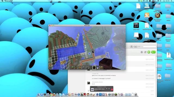Click the clock showing mer 16.59
Image resolution: width=174 pixels, height=97 pixels.
pos(166,1)
